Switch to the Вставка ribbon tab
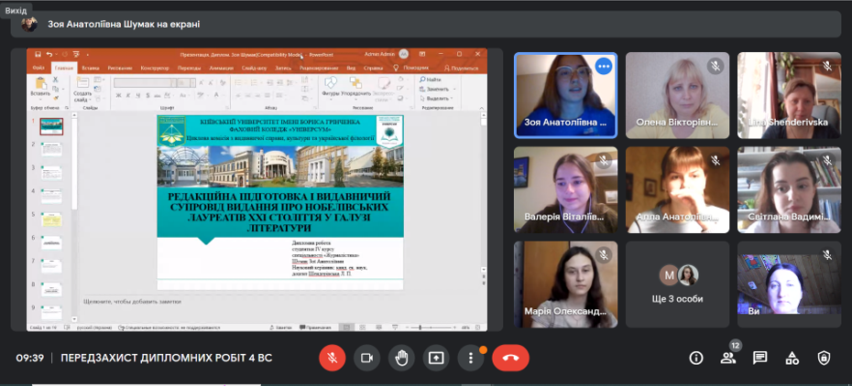This screenshot has width=852, height=386. point(91,68)
